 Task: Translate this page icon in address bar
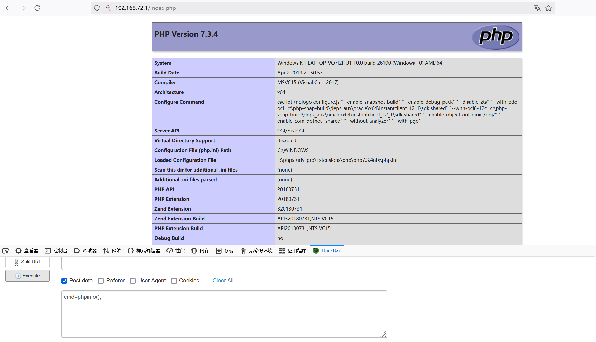tap(537, 8)
